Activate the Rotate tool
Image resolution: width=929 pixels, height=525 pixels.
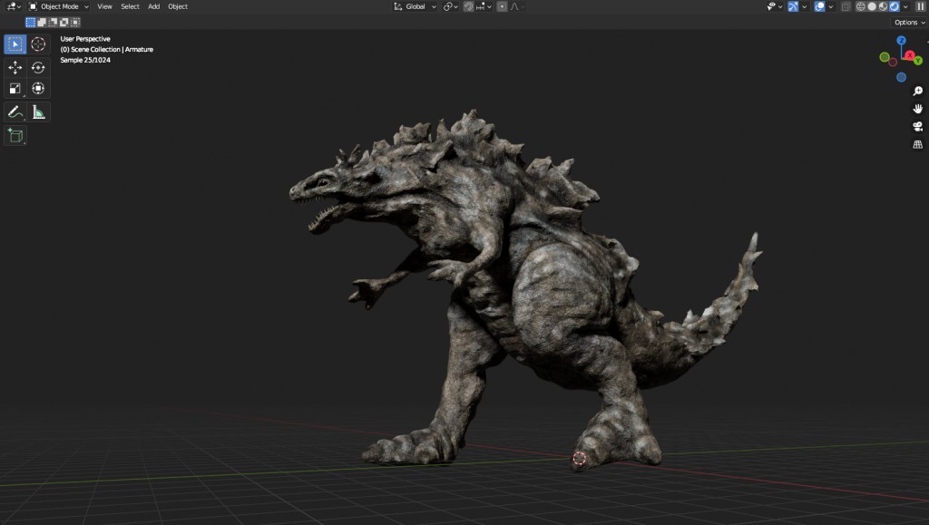[x=38, y=67]
